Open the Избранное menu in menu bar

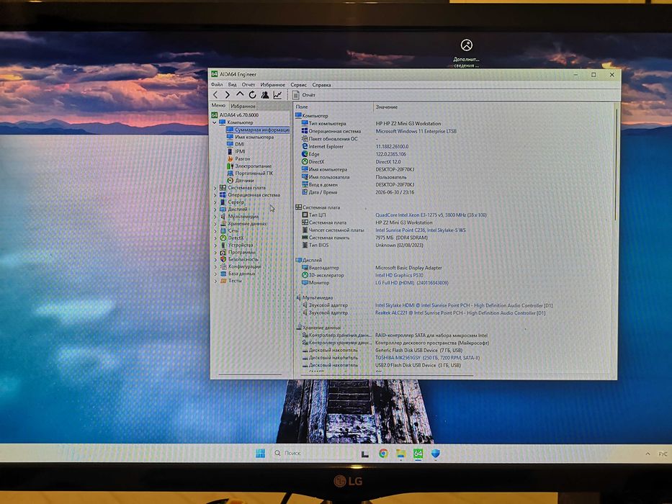[x=272, y=85]
